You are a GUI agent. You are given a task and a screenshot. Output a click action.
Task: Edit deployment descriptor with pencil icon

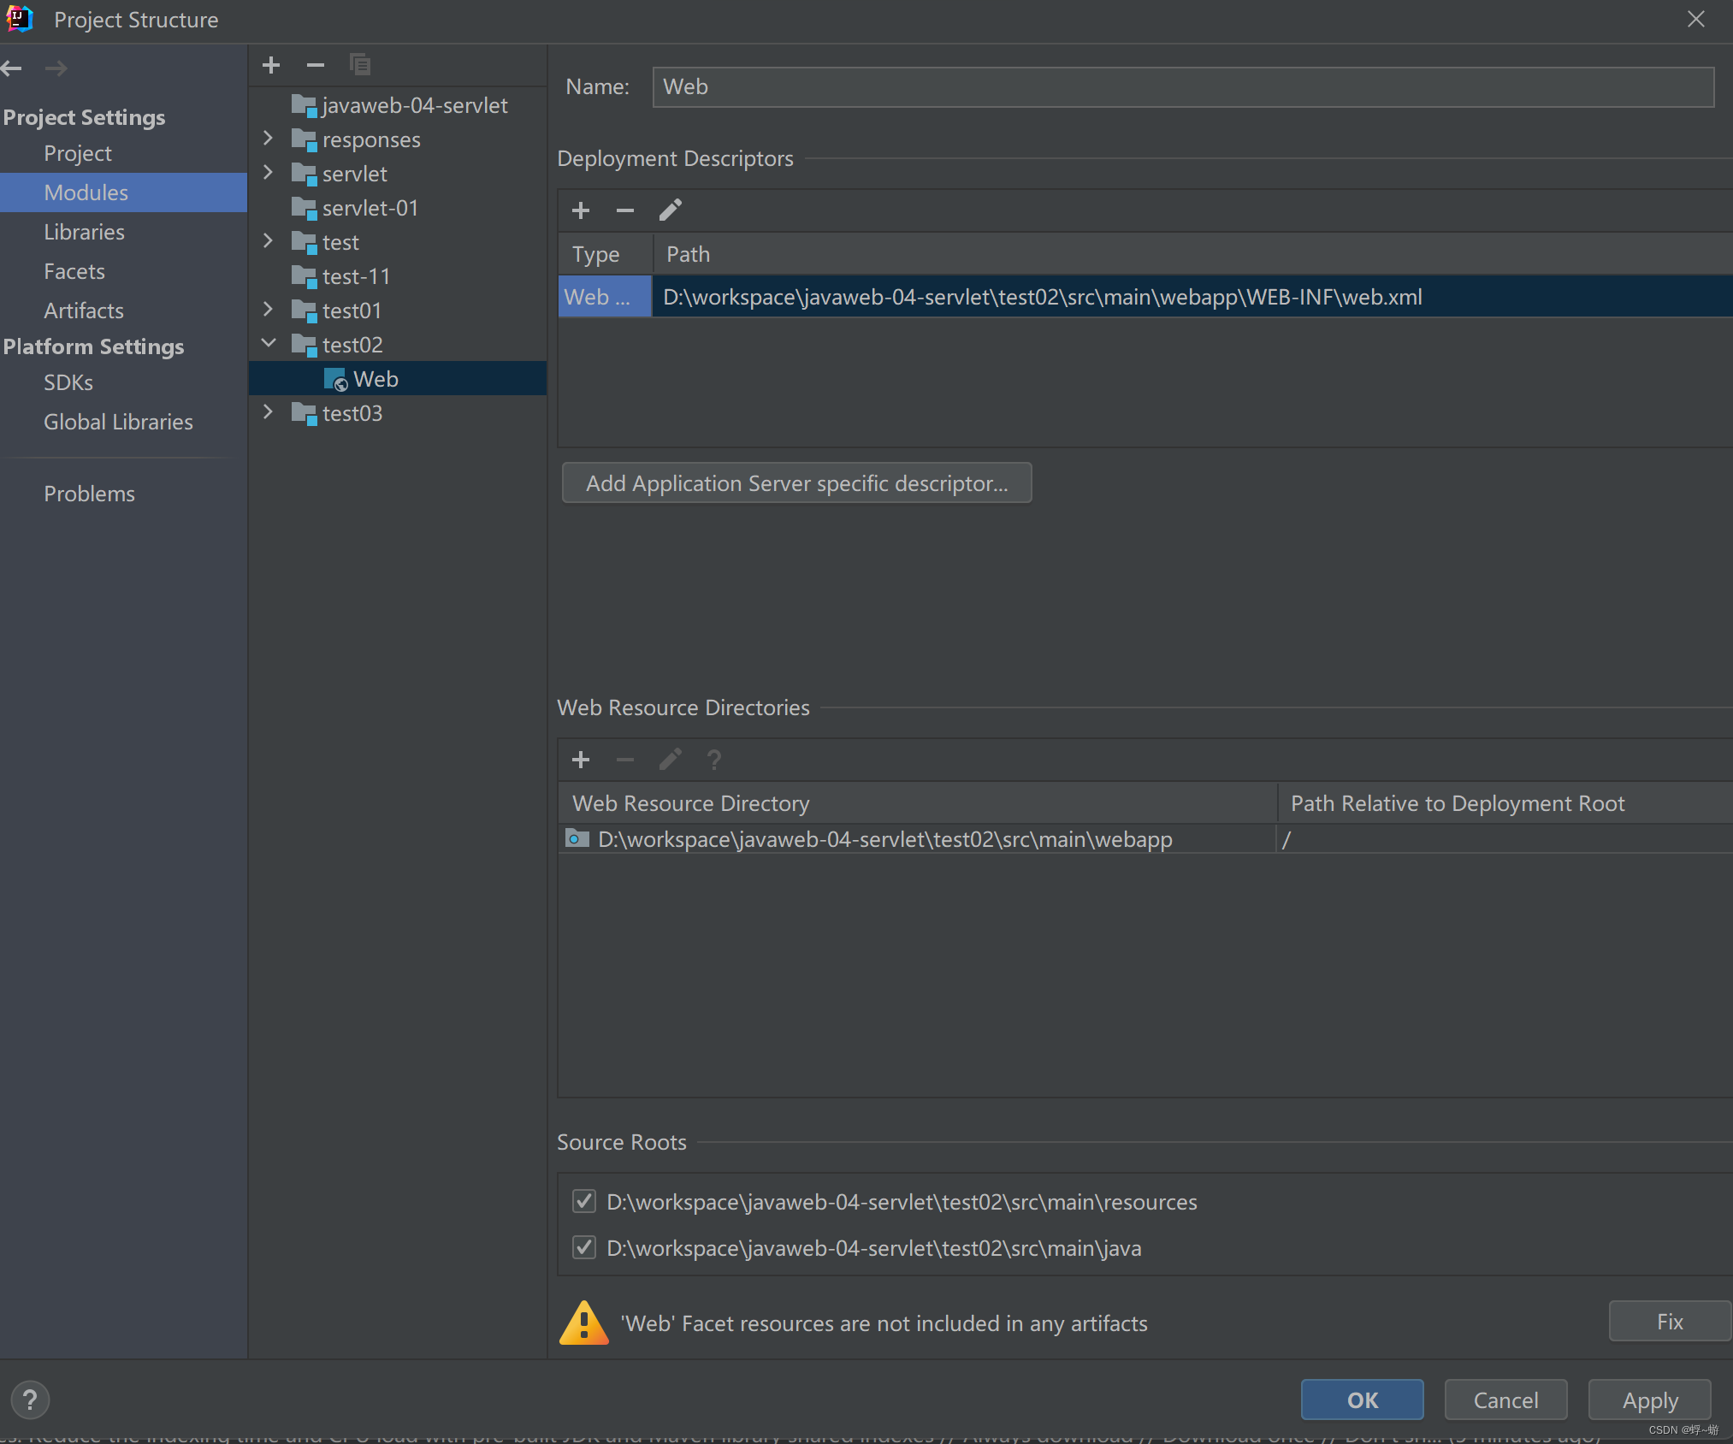[x=670, y=210]
